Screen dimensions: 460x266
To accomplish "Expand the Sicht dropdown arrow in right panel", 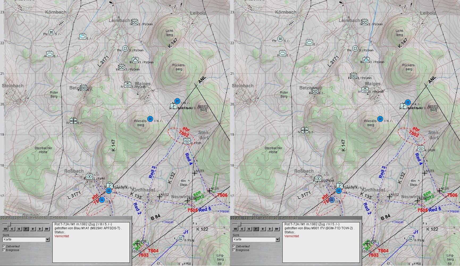I will pos(277,240).
